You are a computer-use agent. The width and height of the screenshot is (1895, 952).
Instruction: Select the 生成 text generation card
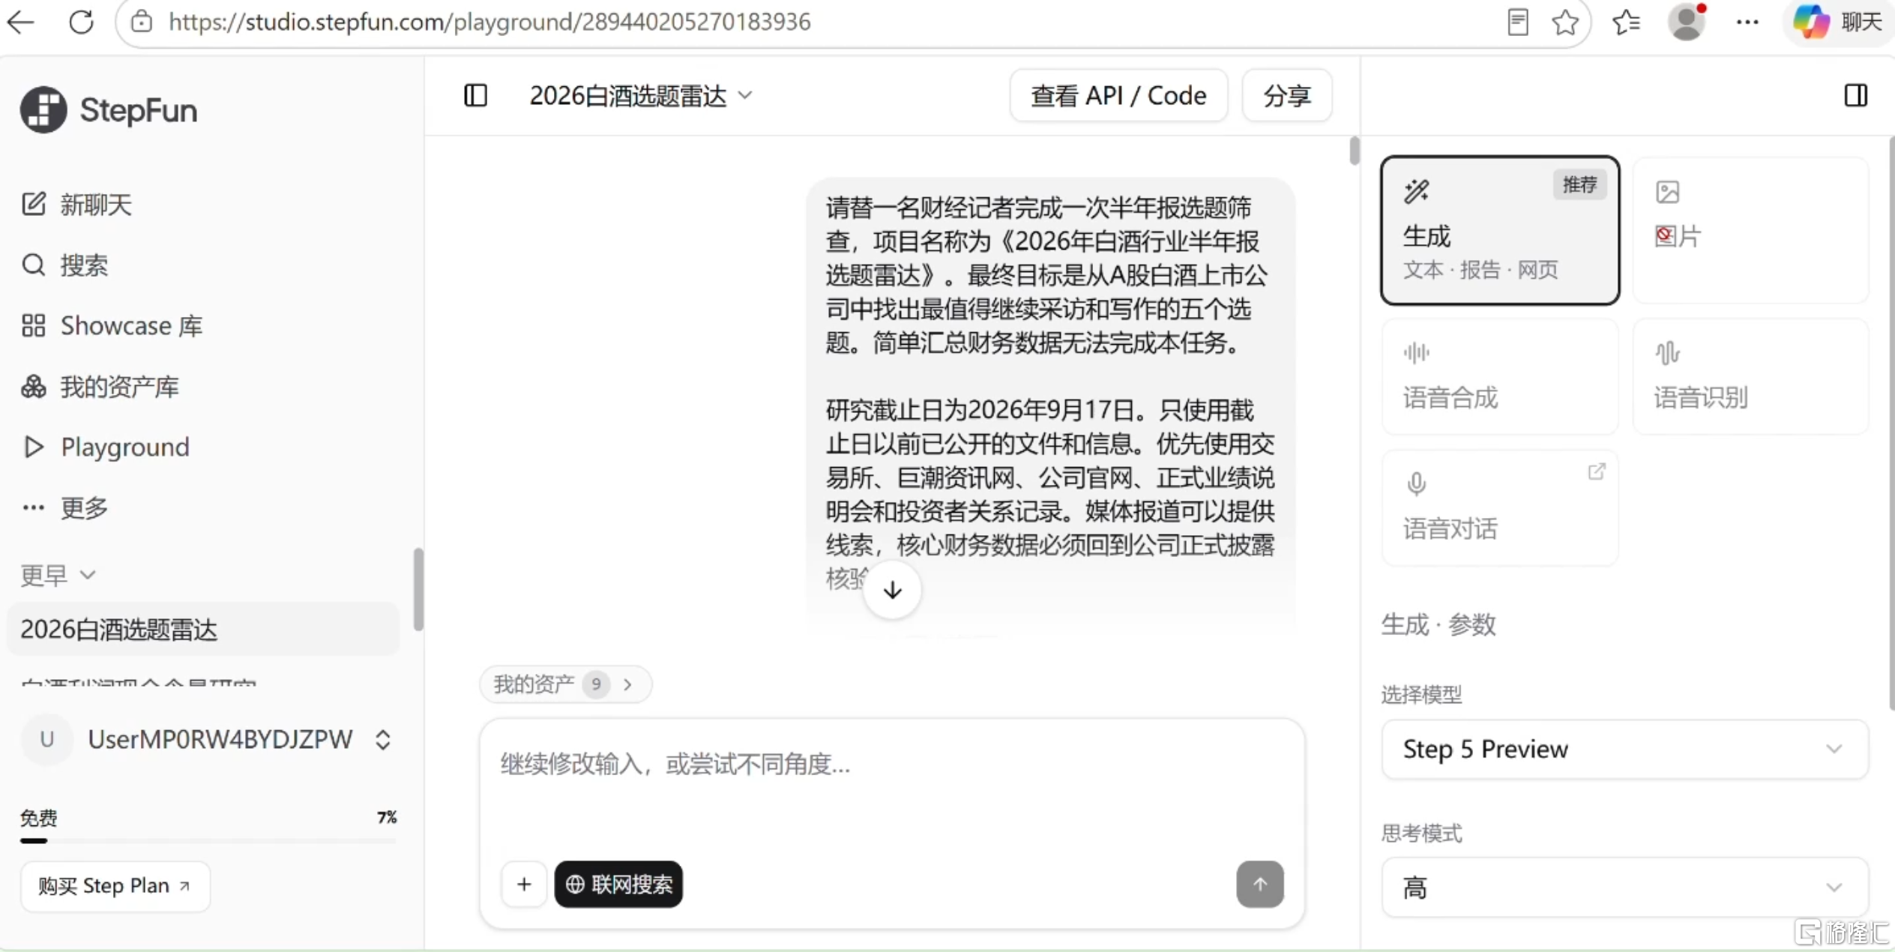click(1500, 230)
